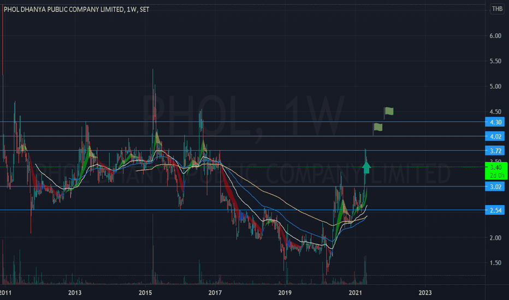This screenshot has width=509, height=300.
Task: Click the 2017 time axis label
Action: pyautogui.click(x=215, y=292)
